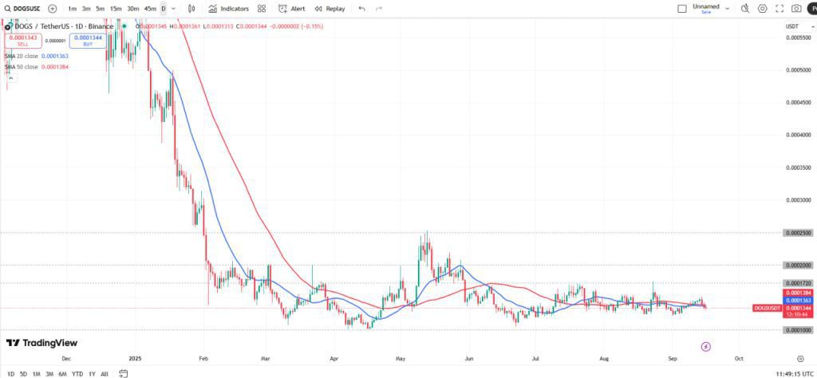The width and height of the screenshot is (817, 378).
Task: Open the USDT currency dropdown
Action: click(792, 27)
